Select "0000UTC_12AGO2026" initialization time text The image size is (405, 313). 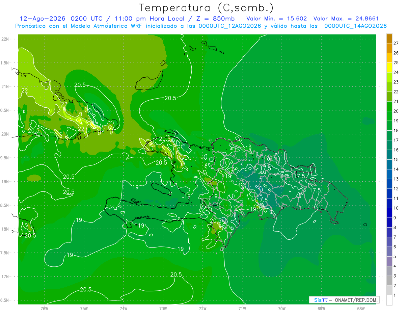point(230,26)
